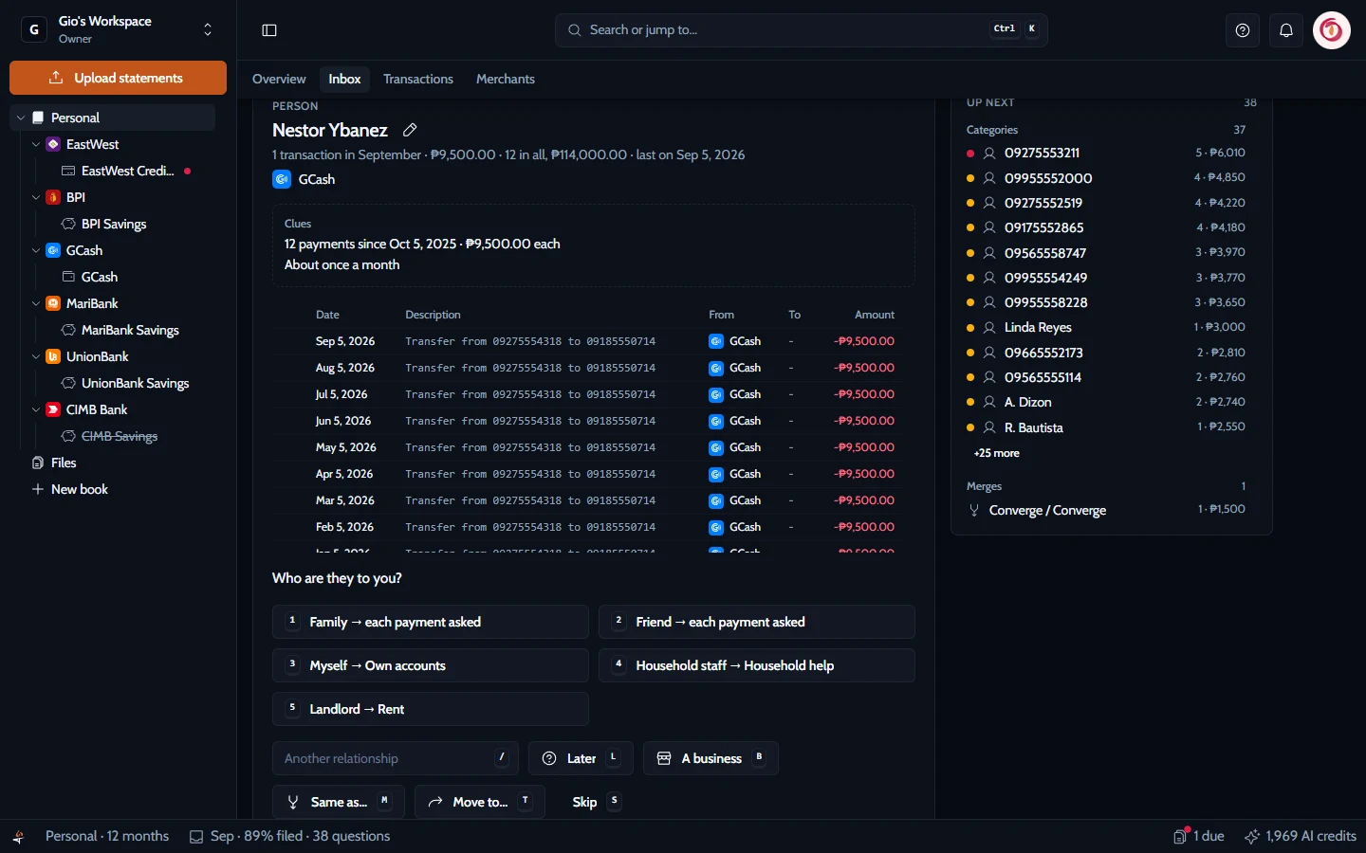Select UnionBank Savings account

coord(135,383)
